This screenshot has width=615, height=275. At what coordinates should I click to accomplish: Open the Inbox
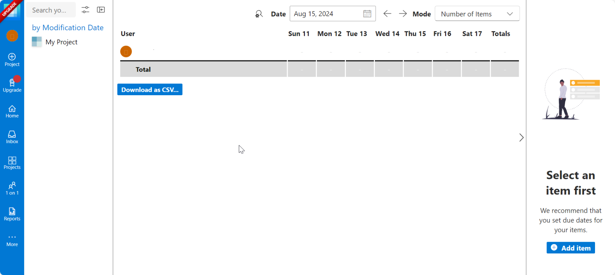pyautogui.click(x=12, y=137)
